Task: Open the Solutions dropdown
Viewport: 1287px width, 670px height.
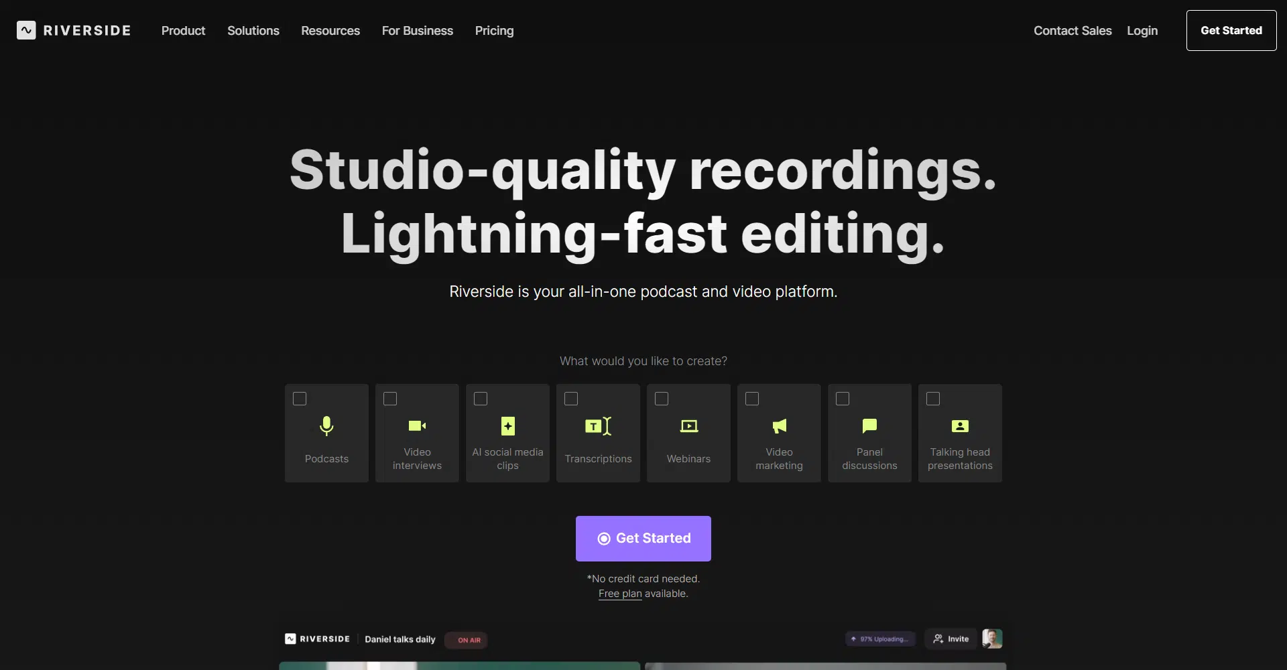Action: pos(253,31)
